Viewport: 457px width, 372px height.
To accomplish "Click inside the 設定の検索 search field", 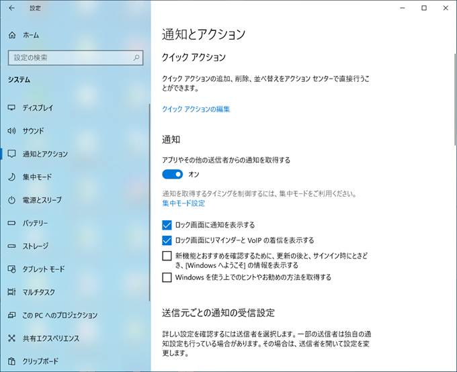I will tap(71, 58).
